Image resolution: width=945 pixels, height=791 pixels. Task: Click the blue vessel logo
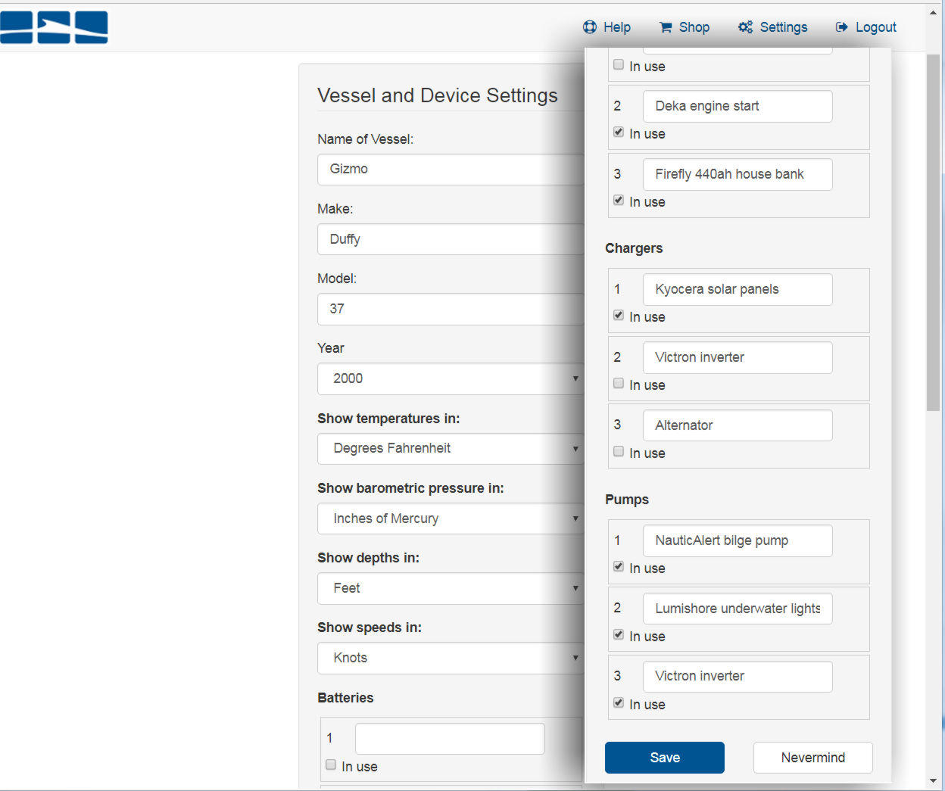(54, 27)
